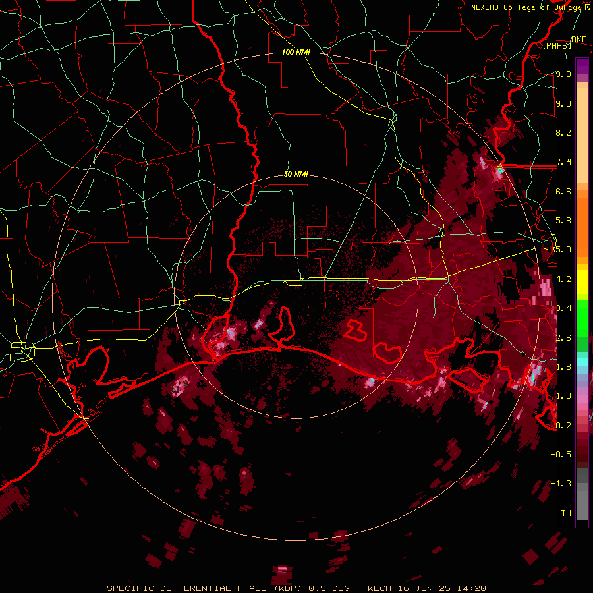The image size is (593, 593).
Task: Click the 9.8 value on the color scale
Action: 563,74
